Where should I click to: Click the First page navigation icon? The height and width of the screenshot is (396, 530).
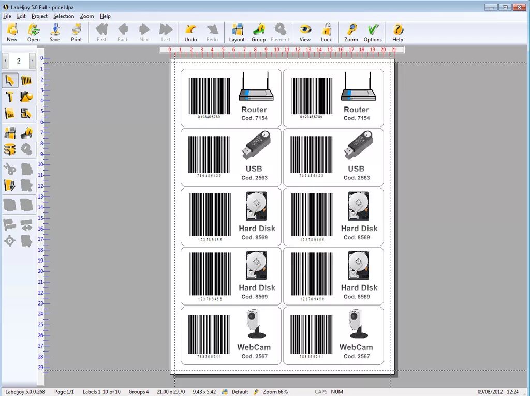(101, 33)
